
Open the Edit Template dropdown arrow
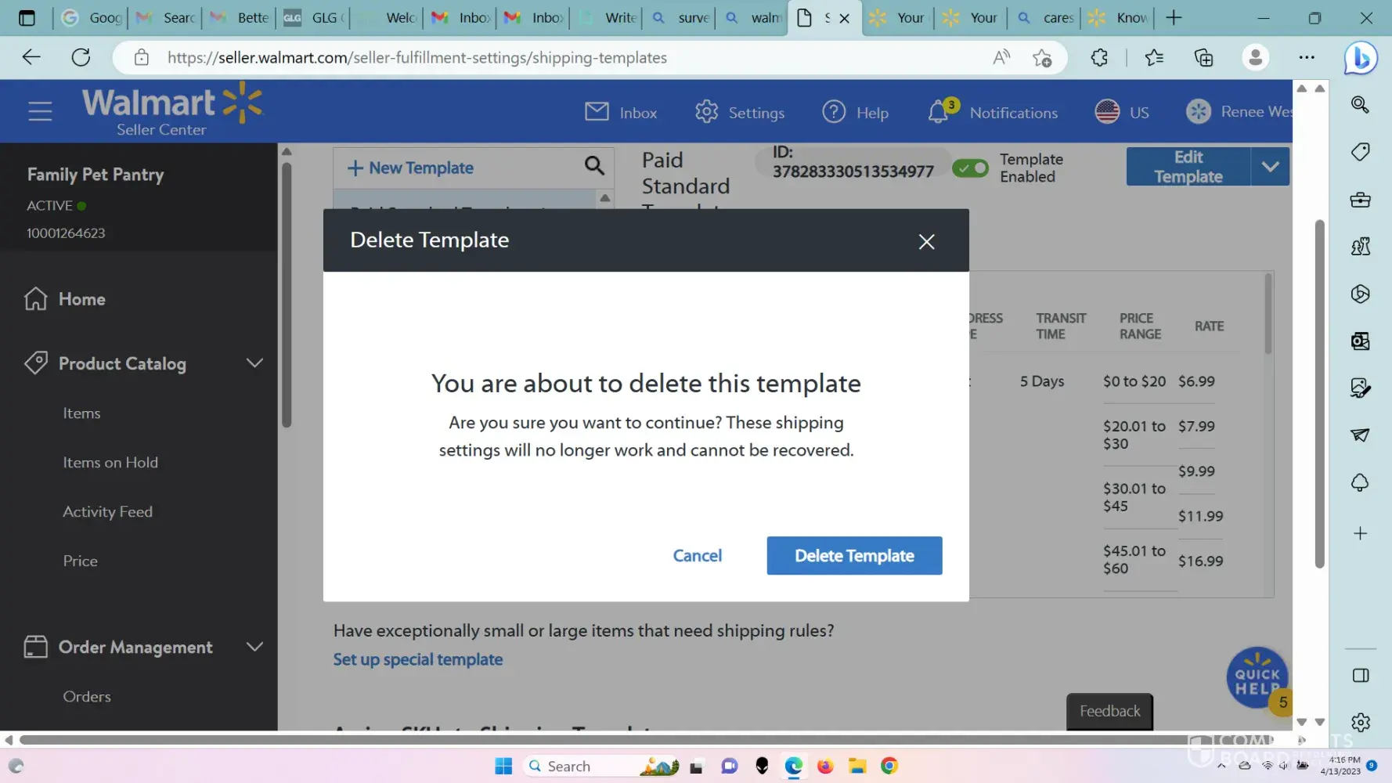tap(1270, 167)
